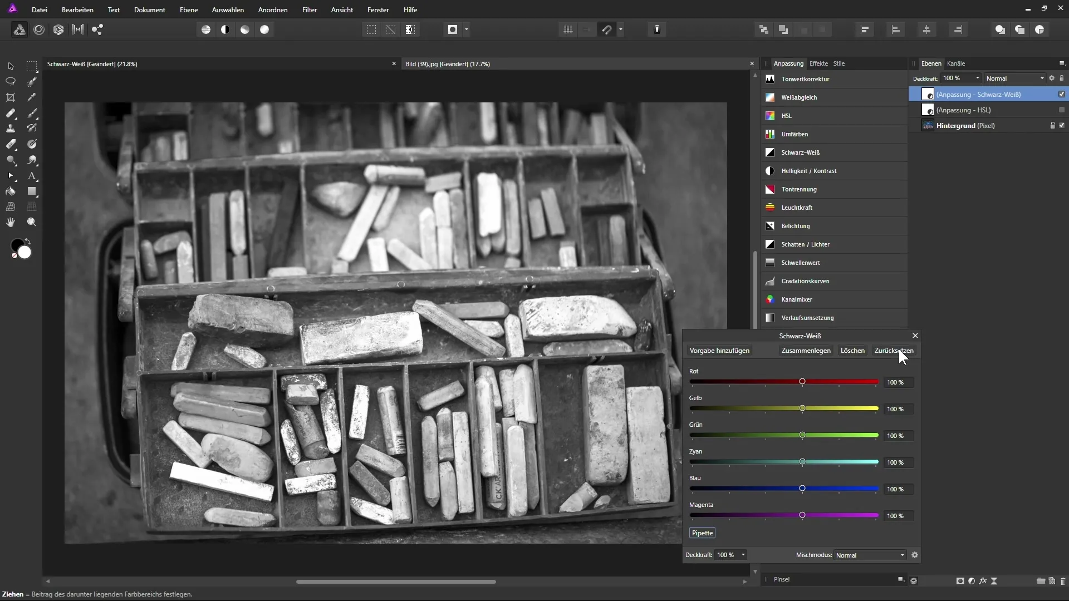The width and height of the screenshot is (1069, 601).
Task: Open layer blend mode Normal dropdown
Action: click(x=1015, y=78)
